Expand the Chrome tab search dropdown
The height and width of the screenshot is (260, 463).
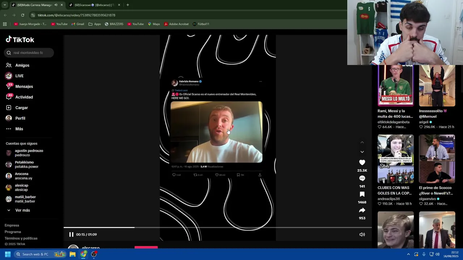(x=5, y=5)
